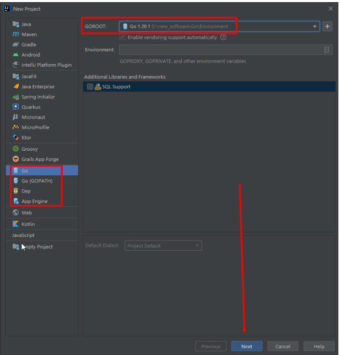The height and width of the screenshot is (355, 340).
Task: Click the Previous button
Action: pyautogui.click(x=211, y=346)
